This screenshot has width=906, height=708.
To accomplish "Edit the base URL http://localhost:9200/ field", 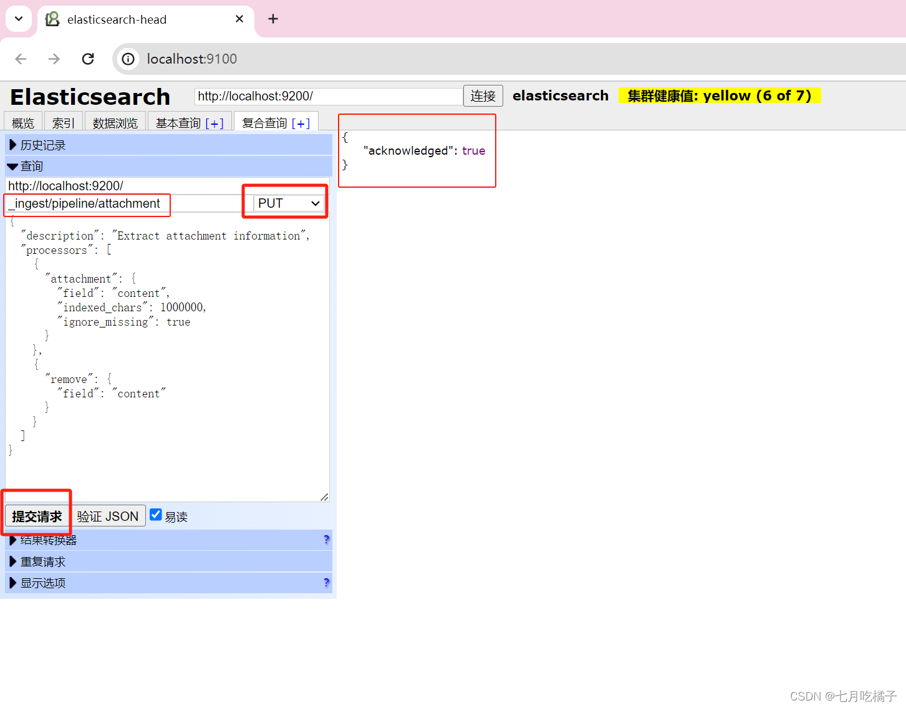I will 167,185.
